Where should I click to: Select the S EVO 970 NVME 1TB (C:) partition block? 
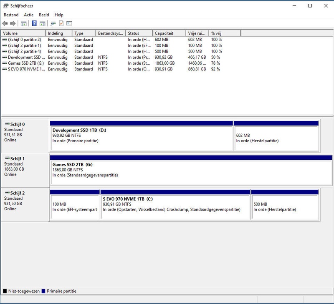pos(175,207)
